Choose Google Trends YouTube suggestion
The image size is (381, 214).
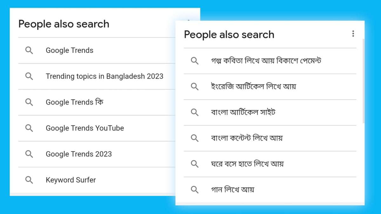coord(85,128)
